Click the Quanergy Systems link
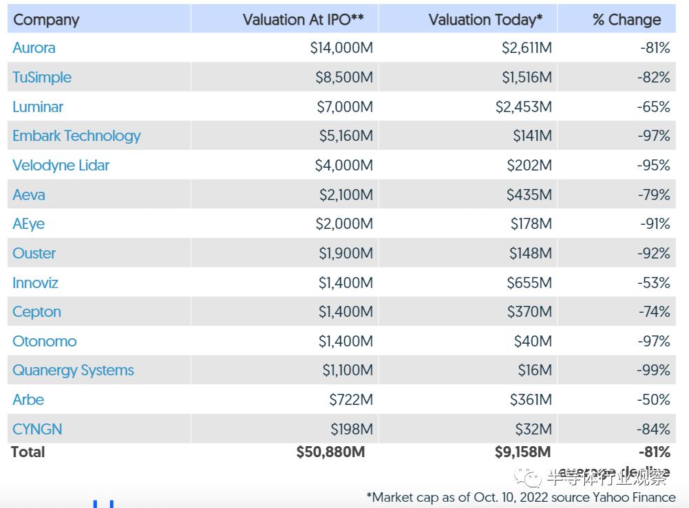 73,371
